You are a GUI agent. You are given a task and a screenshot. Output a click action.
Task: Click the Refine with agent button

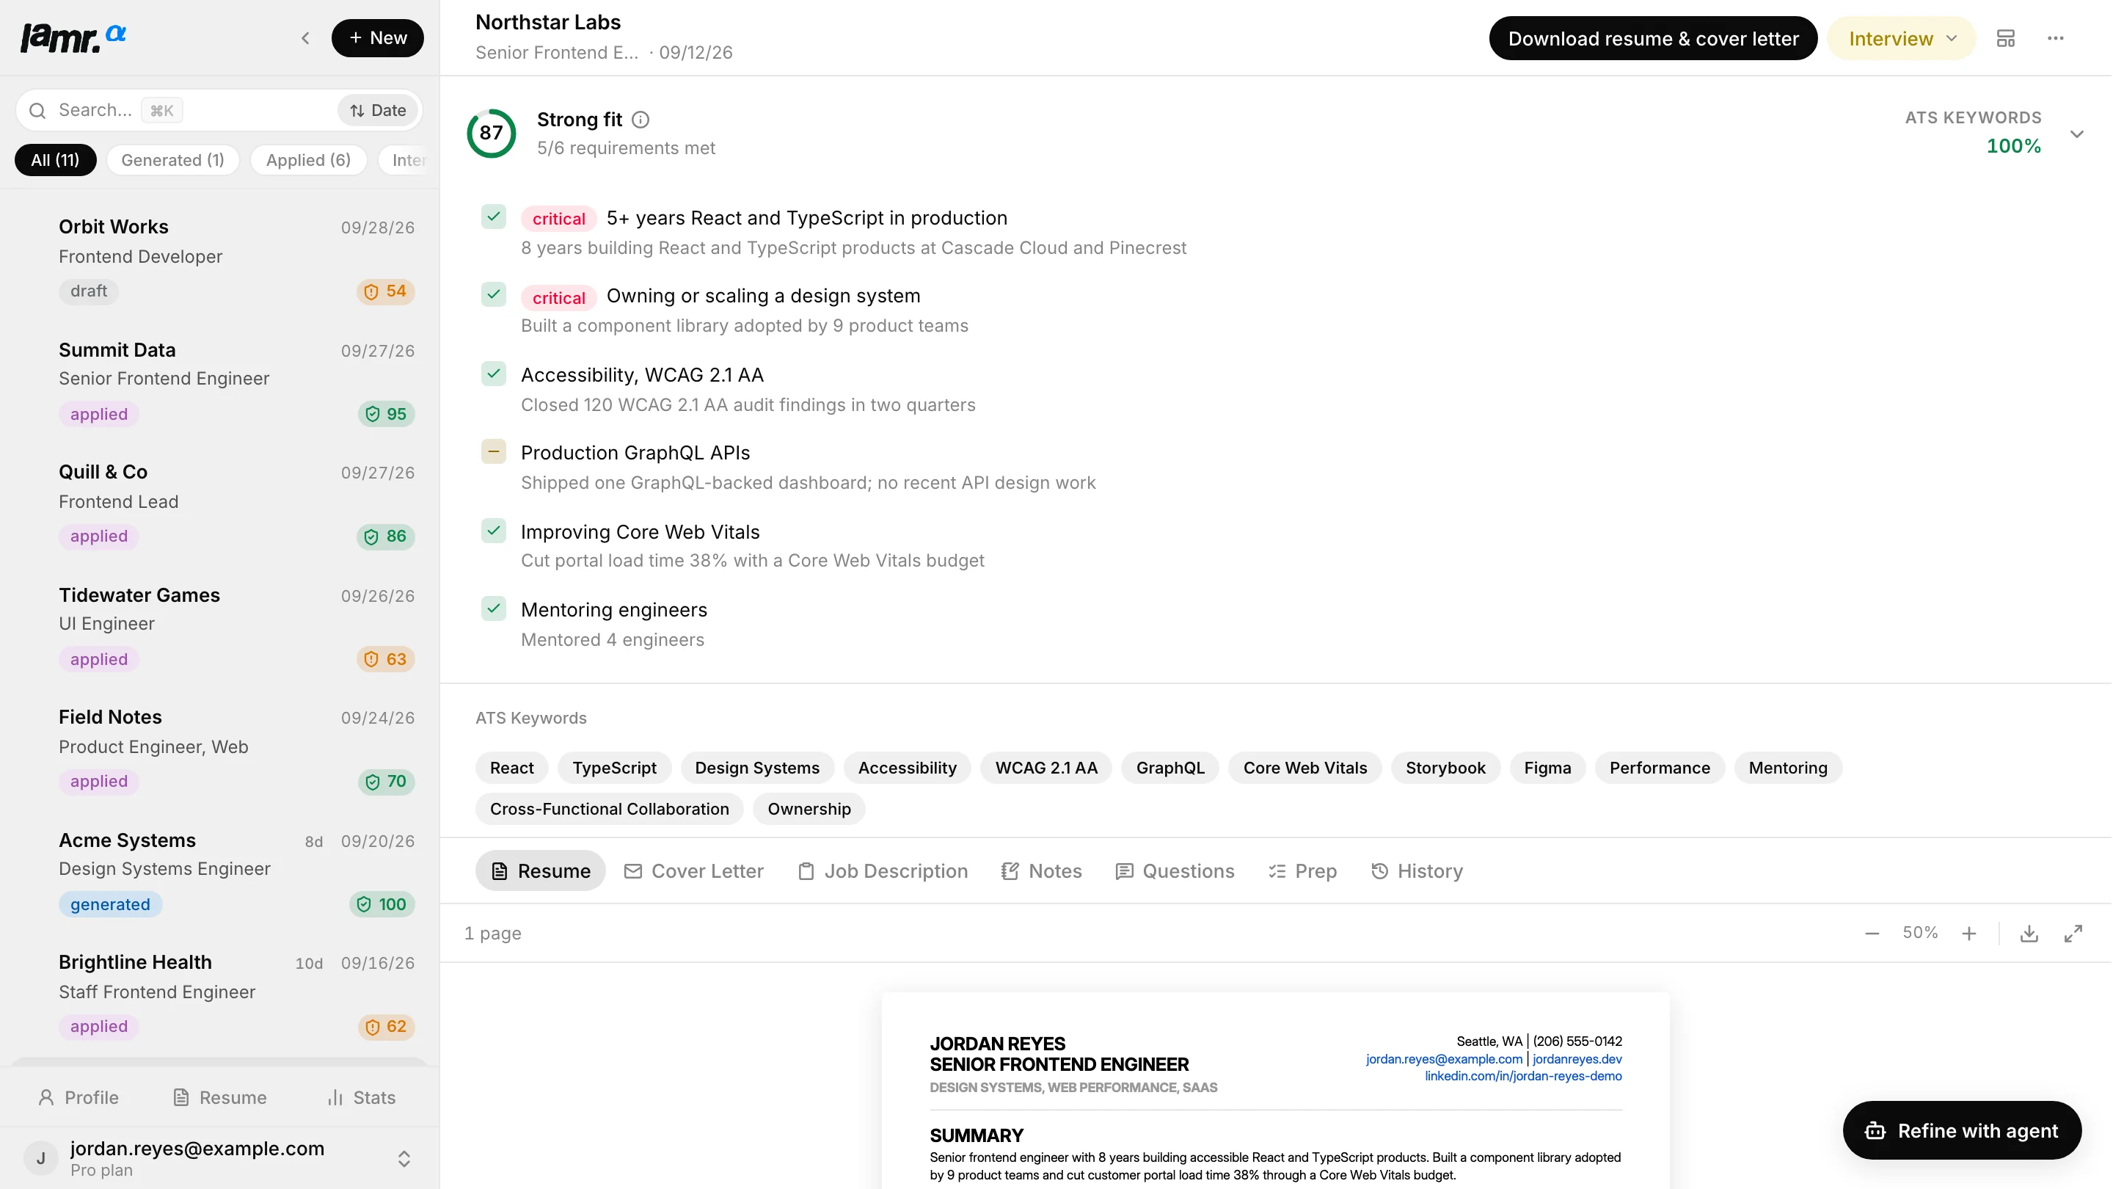tap(1962, 1130)
